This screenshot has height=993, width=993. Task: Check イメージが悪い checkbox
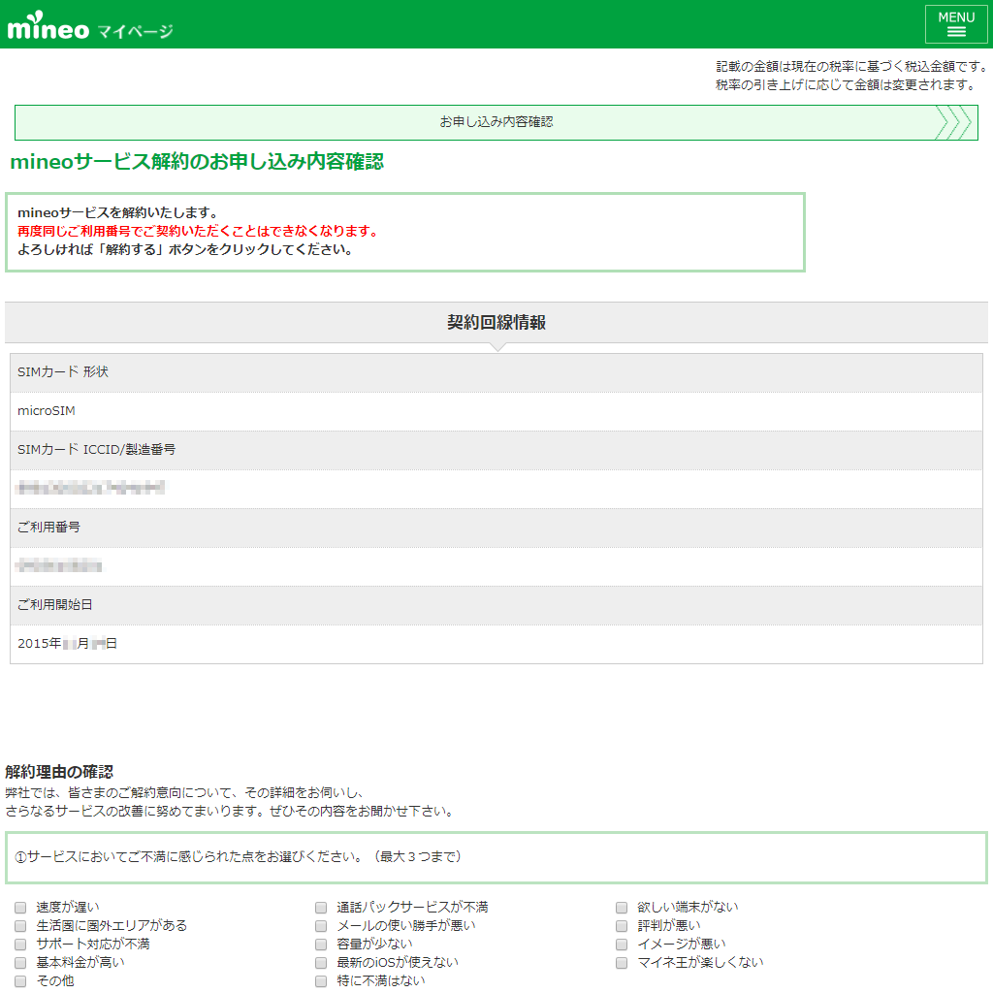tap(622, 945)
